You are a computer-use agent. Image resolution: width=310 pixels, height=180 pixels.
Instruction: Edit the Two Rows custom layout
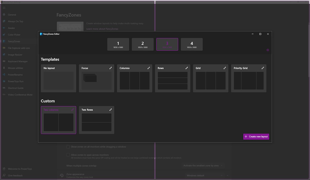[x=110, y=110]
